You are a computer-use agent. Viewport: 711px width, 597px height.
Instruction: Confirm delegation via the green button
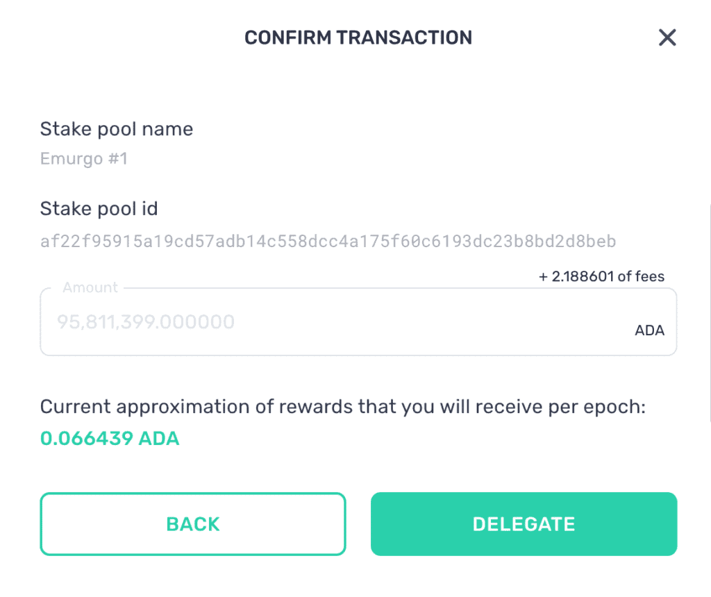pos(524,524)
